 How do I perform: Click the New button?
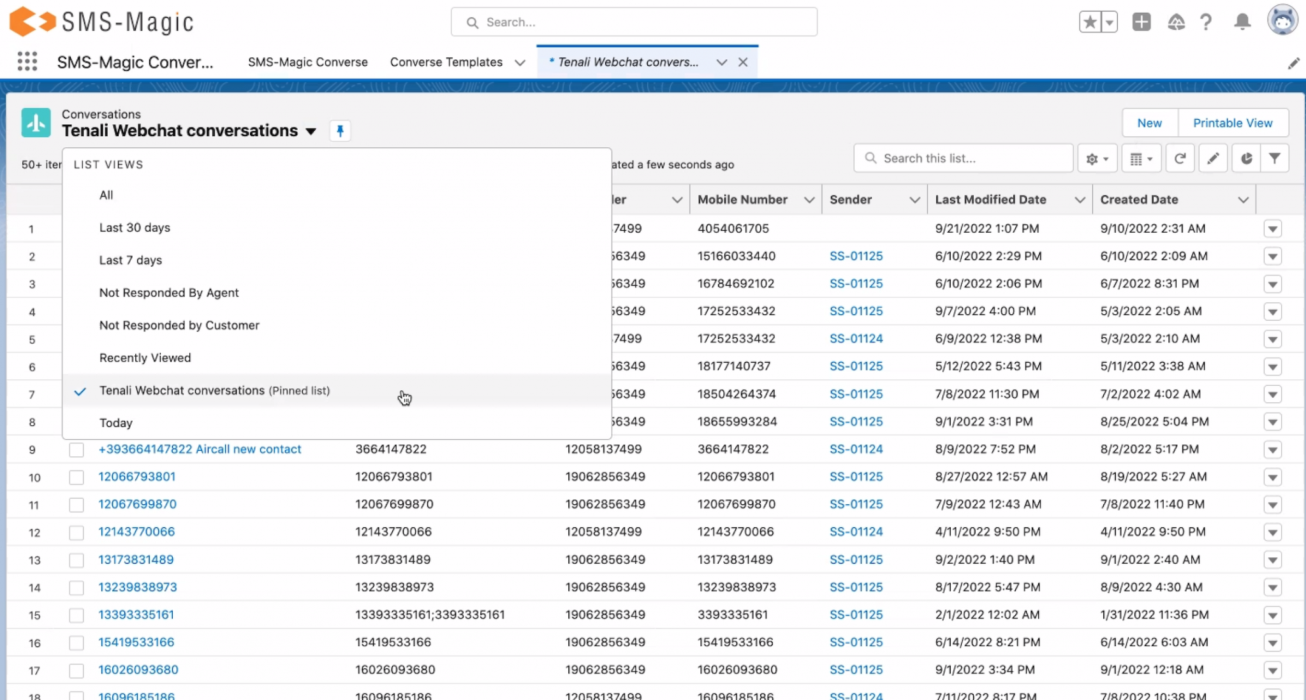1148,122
